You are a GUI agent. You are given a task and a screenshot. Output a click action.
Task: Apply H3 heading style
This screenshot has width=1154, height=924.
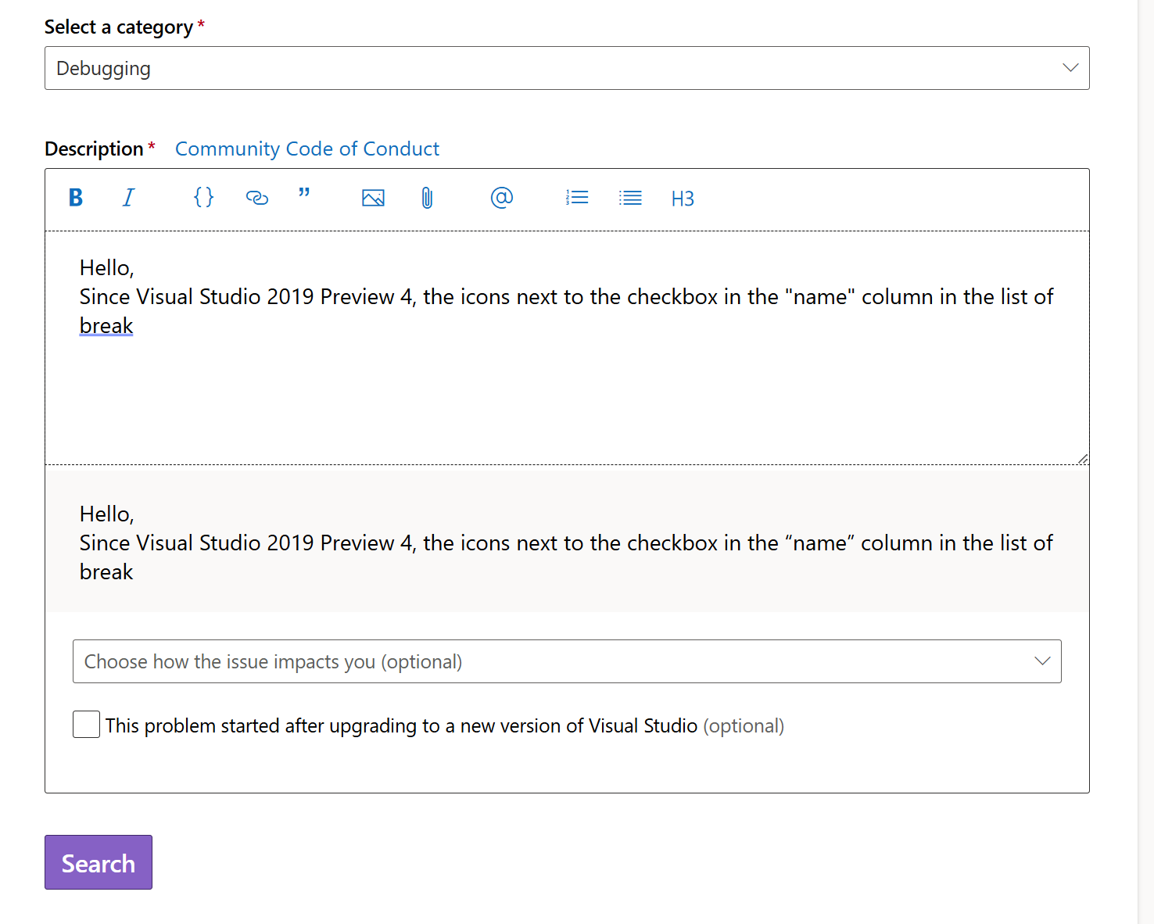[x=683, y=199]
